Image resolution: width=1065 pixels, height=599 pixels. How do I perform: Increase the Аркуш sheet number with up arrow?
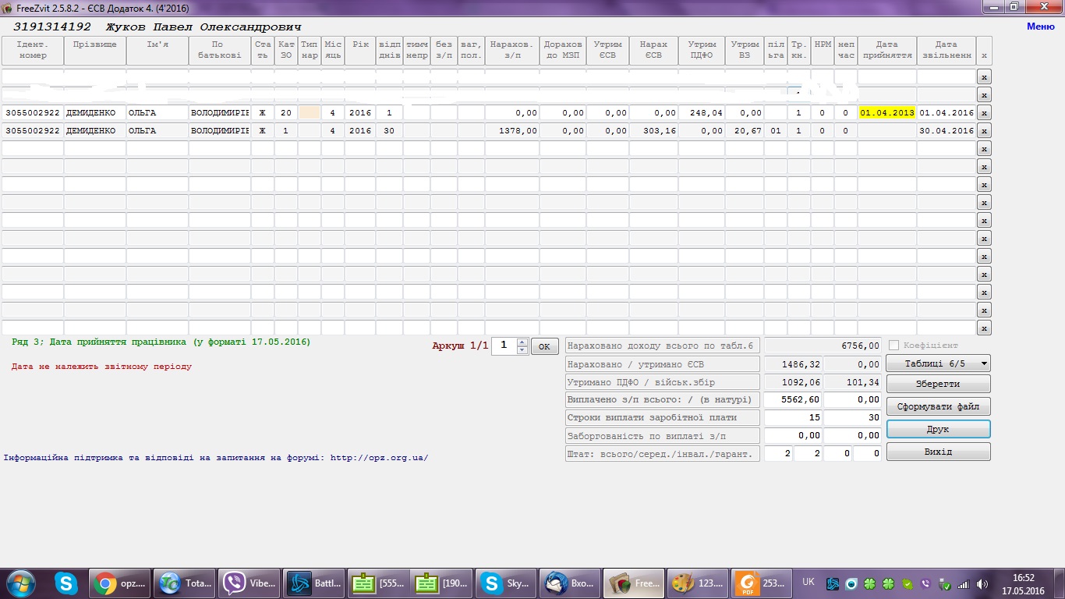tap(522, 342)
